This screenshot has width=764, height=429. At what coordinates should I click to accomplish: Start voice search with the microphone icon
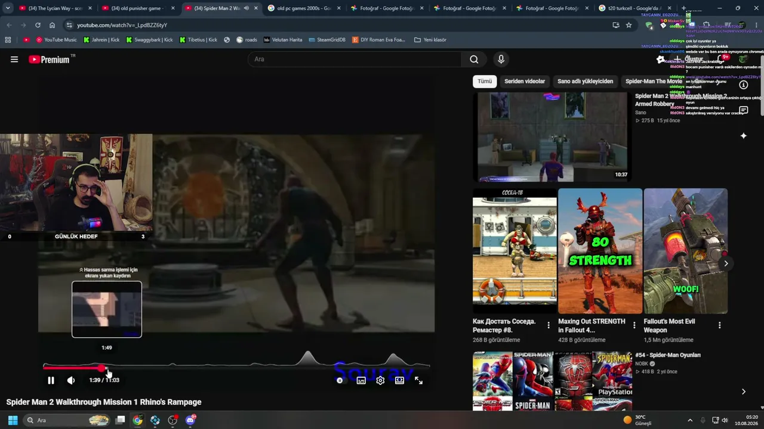(x=501, y=59)
